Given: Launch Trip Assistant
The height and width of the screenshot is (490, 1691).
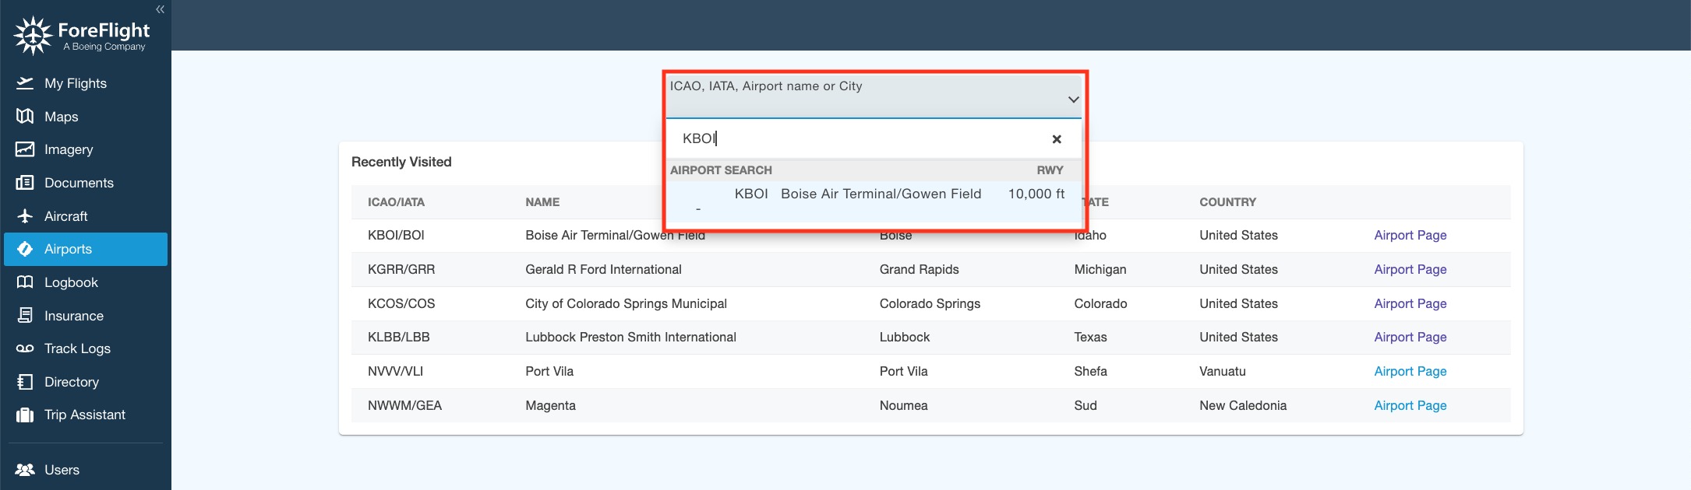Looking at the screenshot, I should (86, 415).
